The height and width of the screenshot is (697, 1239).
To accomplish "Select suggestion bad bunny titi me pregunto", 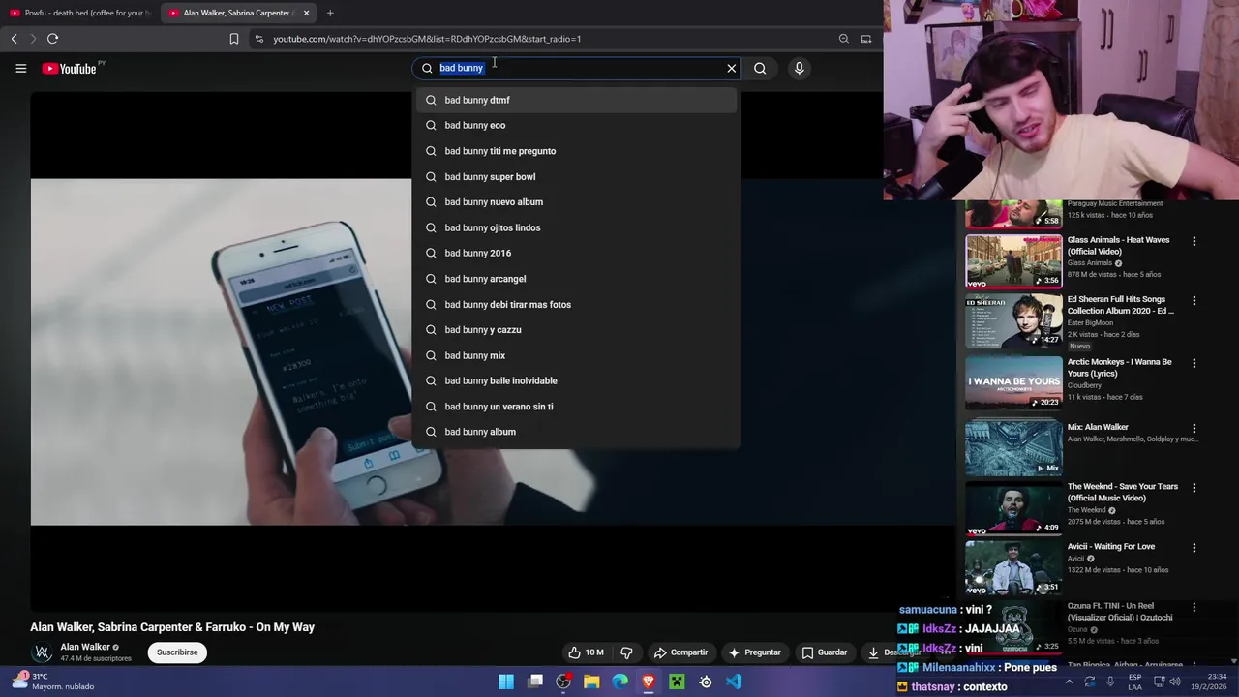I will click(x=576, y=151).
